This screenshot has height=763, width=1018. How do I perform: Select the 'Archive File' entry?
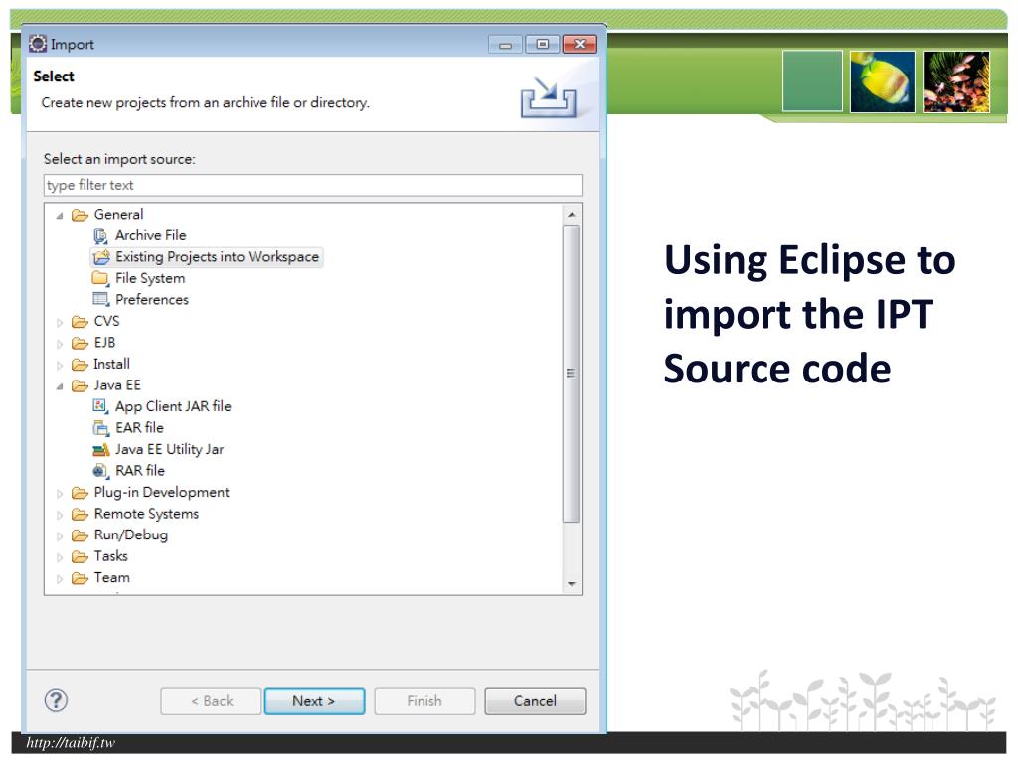pyautogui.click(x=151, y=235)
